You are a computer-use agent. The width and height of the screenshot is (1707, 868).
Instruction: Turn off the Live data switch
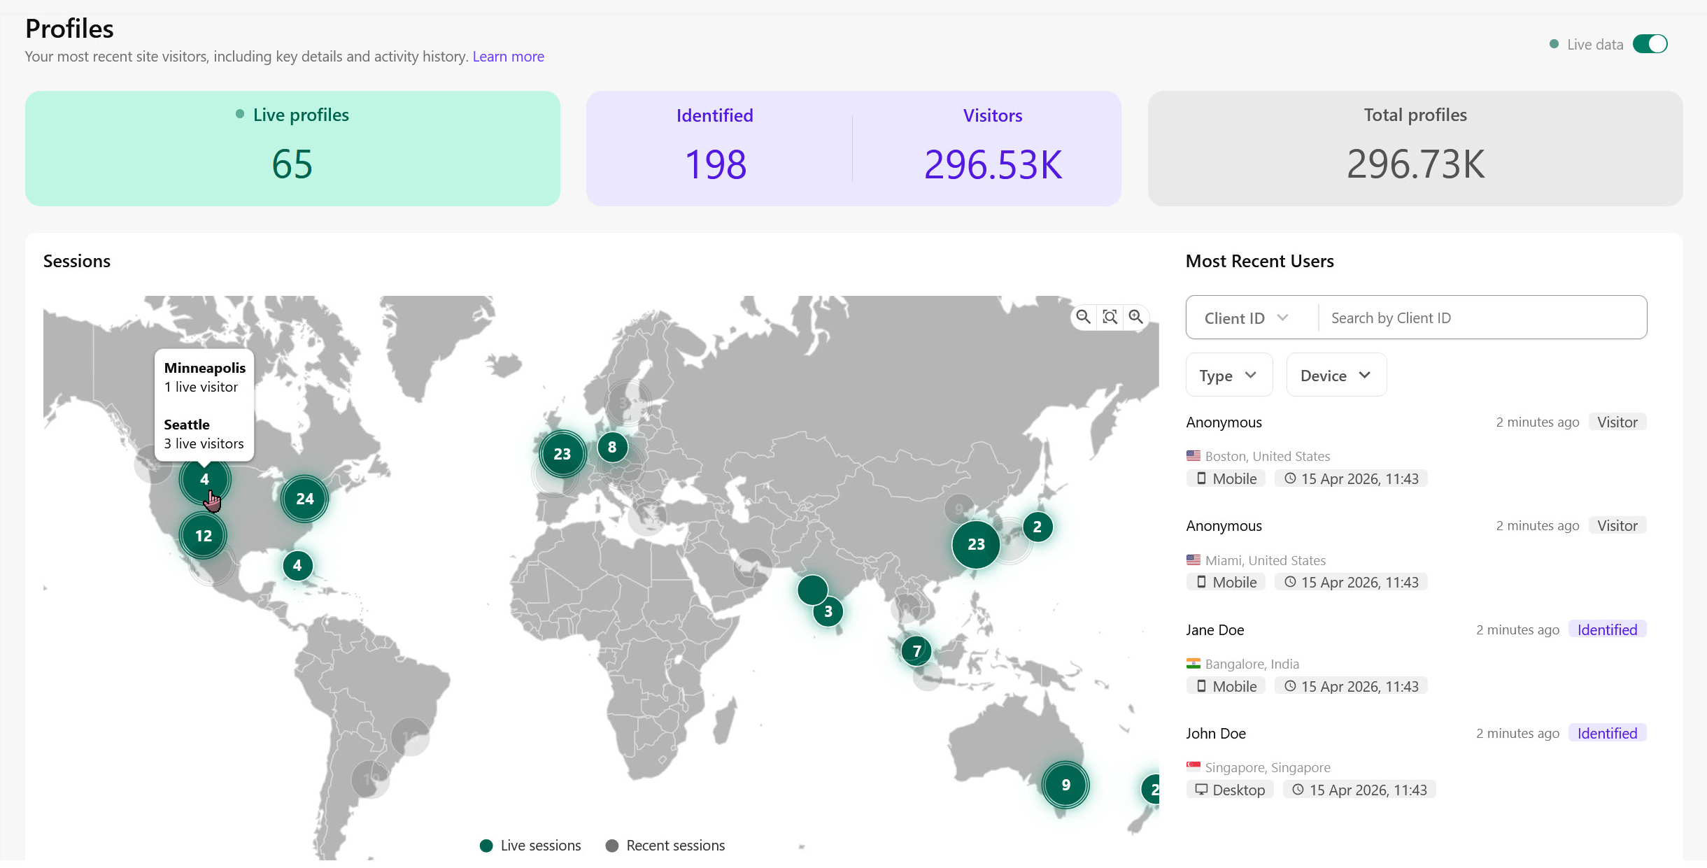1650,44
